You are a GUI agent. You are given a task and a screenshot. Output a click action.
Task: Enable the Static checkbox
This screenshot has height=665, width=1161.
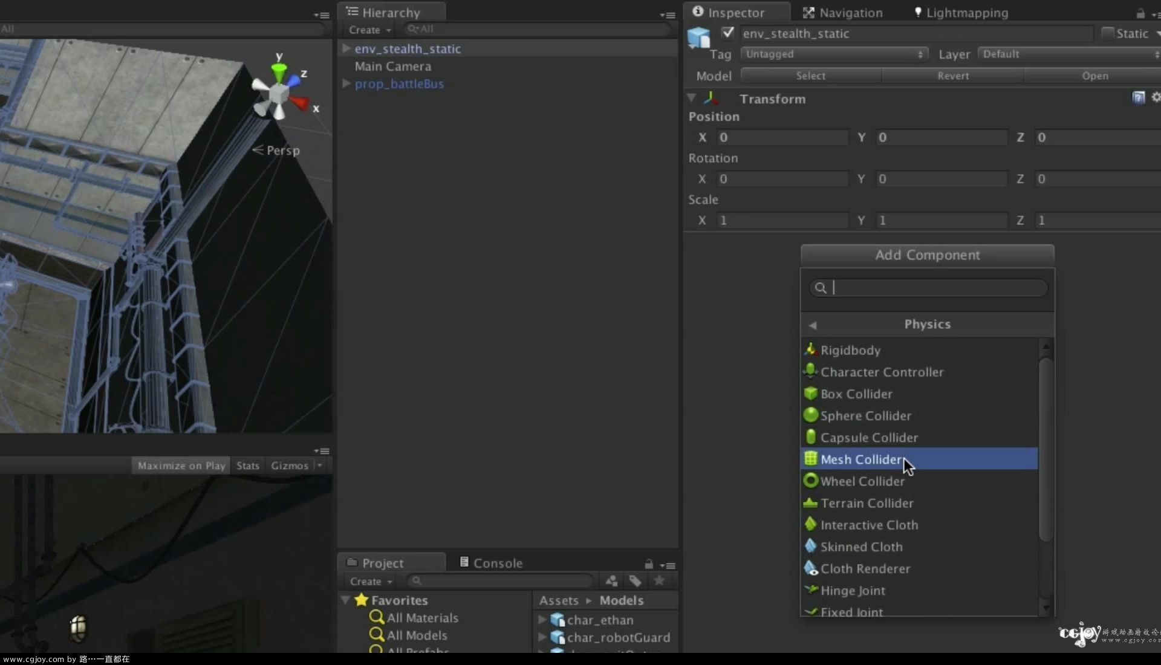pos(1107,33)
